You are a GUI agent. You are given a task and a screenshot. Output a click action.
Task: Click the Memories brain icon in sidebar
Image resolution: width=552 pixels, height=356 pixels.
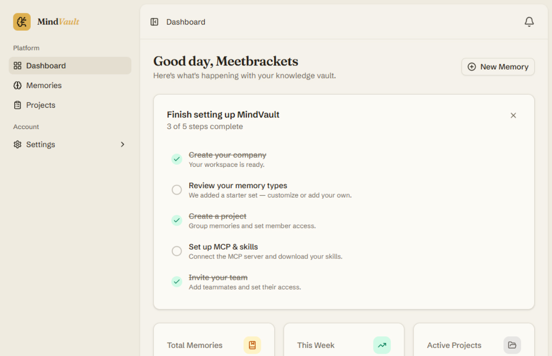pyautogui.click(x=17, y=85)
